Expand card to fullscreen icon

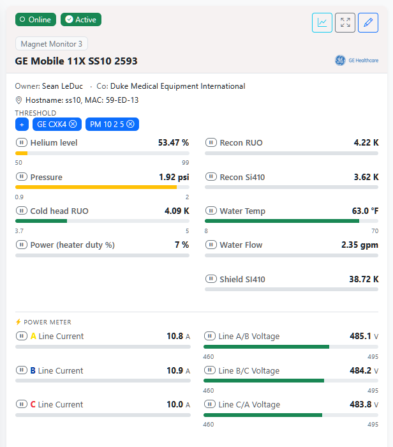click(x=345, y=22)
